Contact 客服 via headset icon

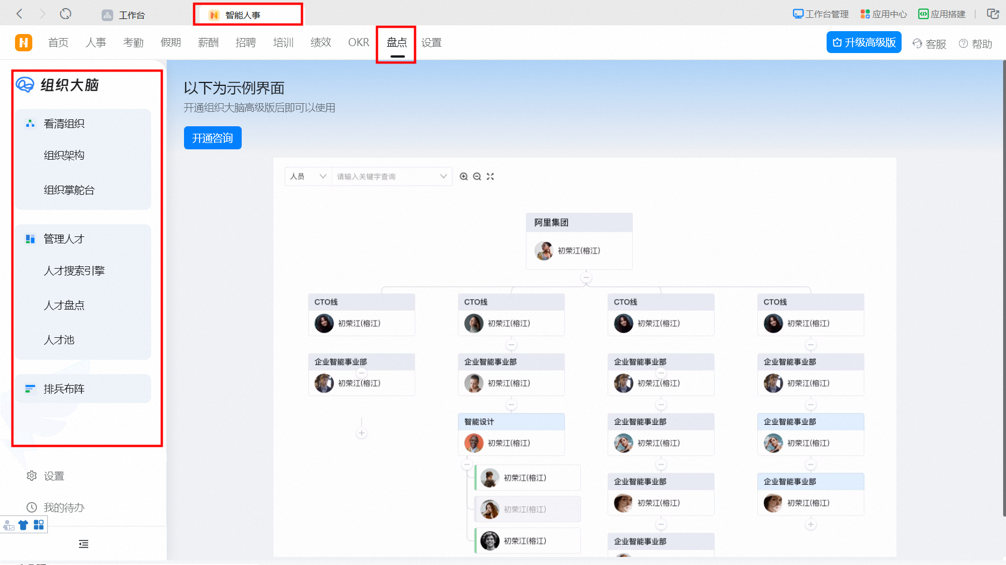[929, 44]
